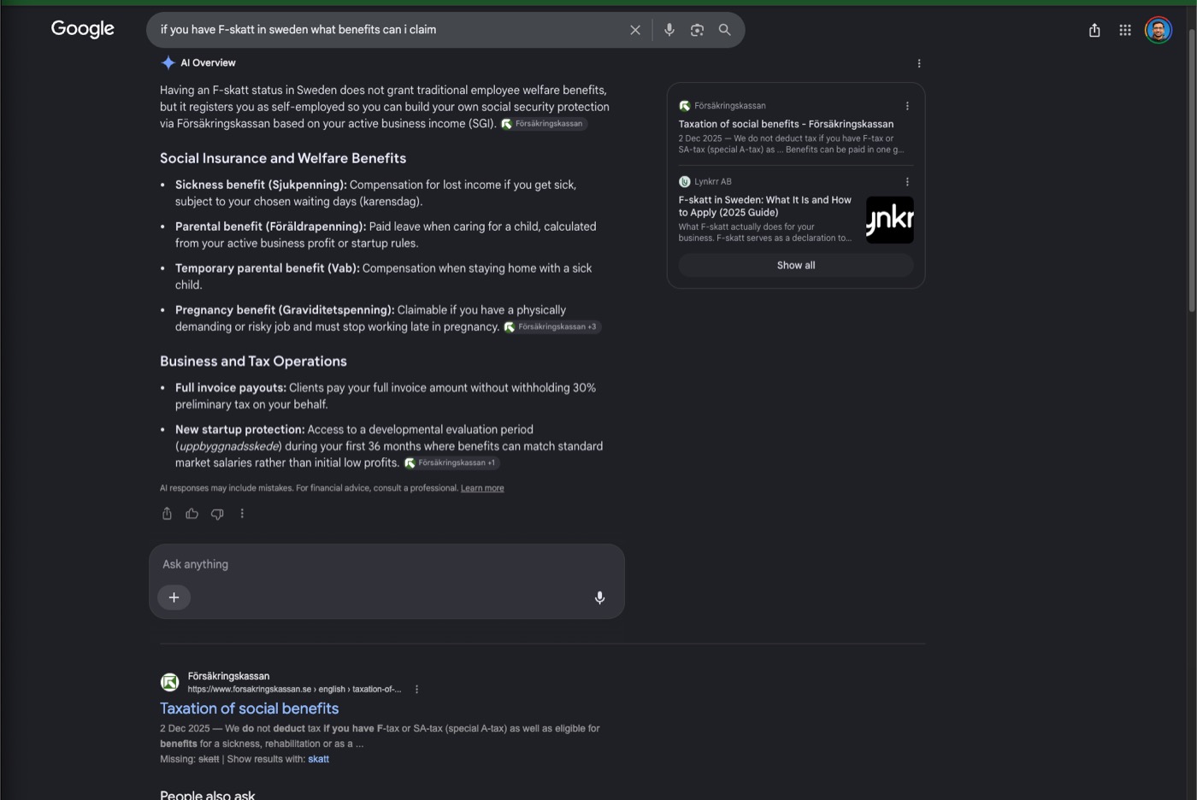Click the magnifier search button
This screenshot has height=800, width=1197.
click(724, 30)
